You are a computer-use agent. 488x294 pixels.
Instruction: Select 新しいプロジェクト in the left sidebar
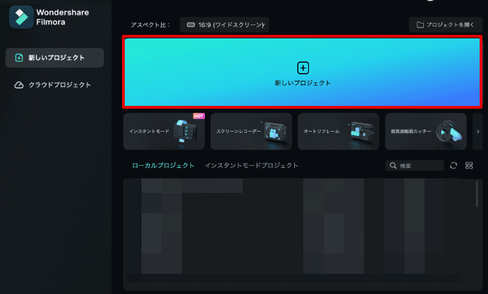54,58
